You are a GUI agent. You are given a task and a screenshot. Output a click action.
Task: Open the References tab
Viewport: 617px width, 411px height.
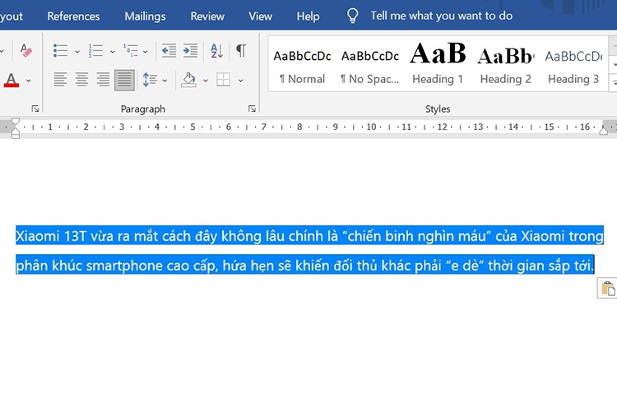pos(73,16)
